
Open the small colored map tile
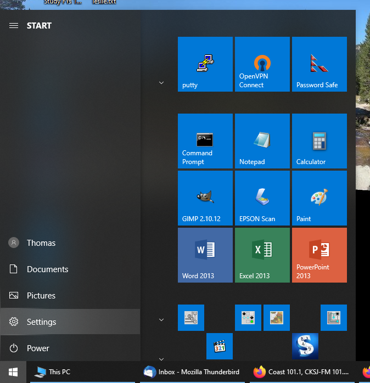(x=277, y=318)
